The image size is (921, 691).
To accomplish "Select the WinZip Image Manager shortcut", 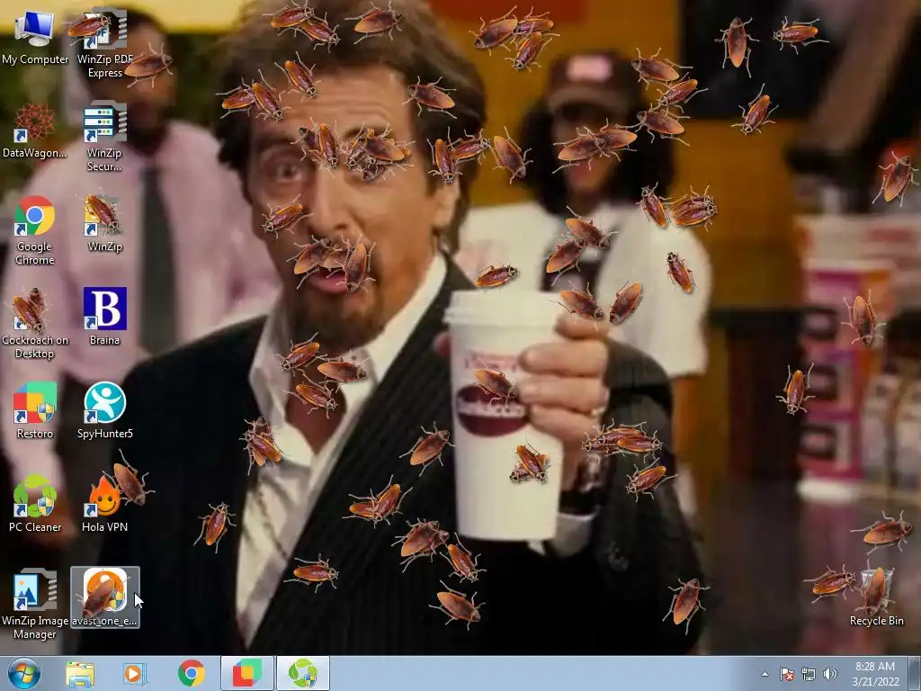I will (35, 604).
